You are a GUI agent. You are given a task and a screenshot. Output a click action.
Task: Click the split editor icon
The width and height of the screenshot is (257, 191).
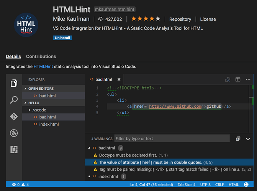click(238, 79)
